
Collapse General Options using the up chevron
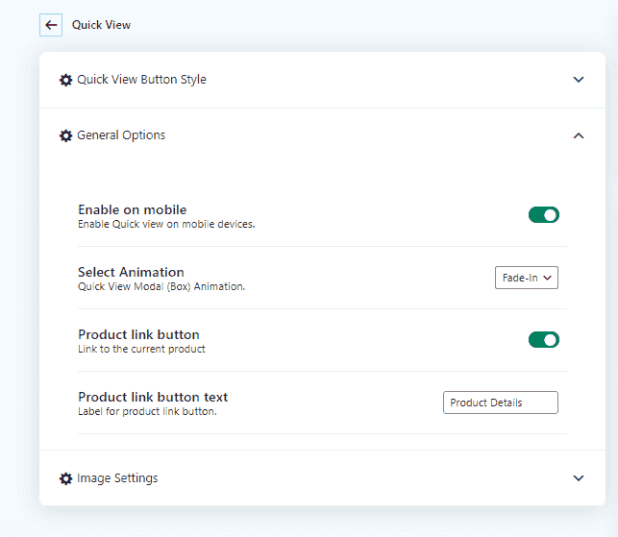click(x=578, y=135)
